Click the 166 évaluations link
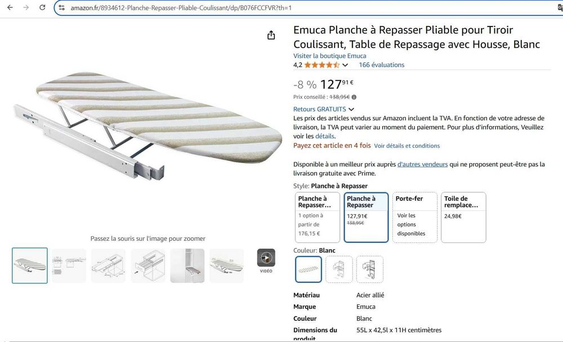 (382, 65)
